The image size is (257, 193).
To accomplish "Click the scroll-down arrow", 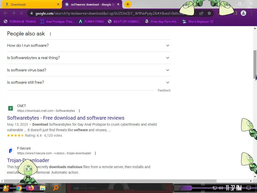I will (x=255, y=177).
